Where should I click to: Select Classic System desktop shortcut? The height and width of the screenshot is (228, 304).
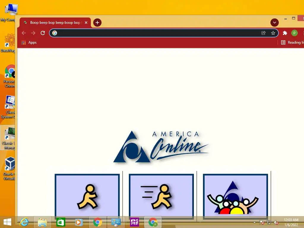coord(8,107)
